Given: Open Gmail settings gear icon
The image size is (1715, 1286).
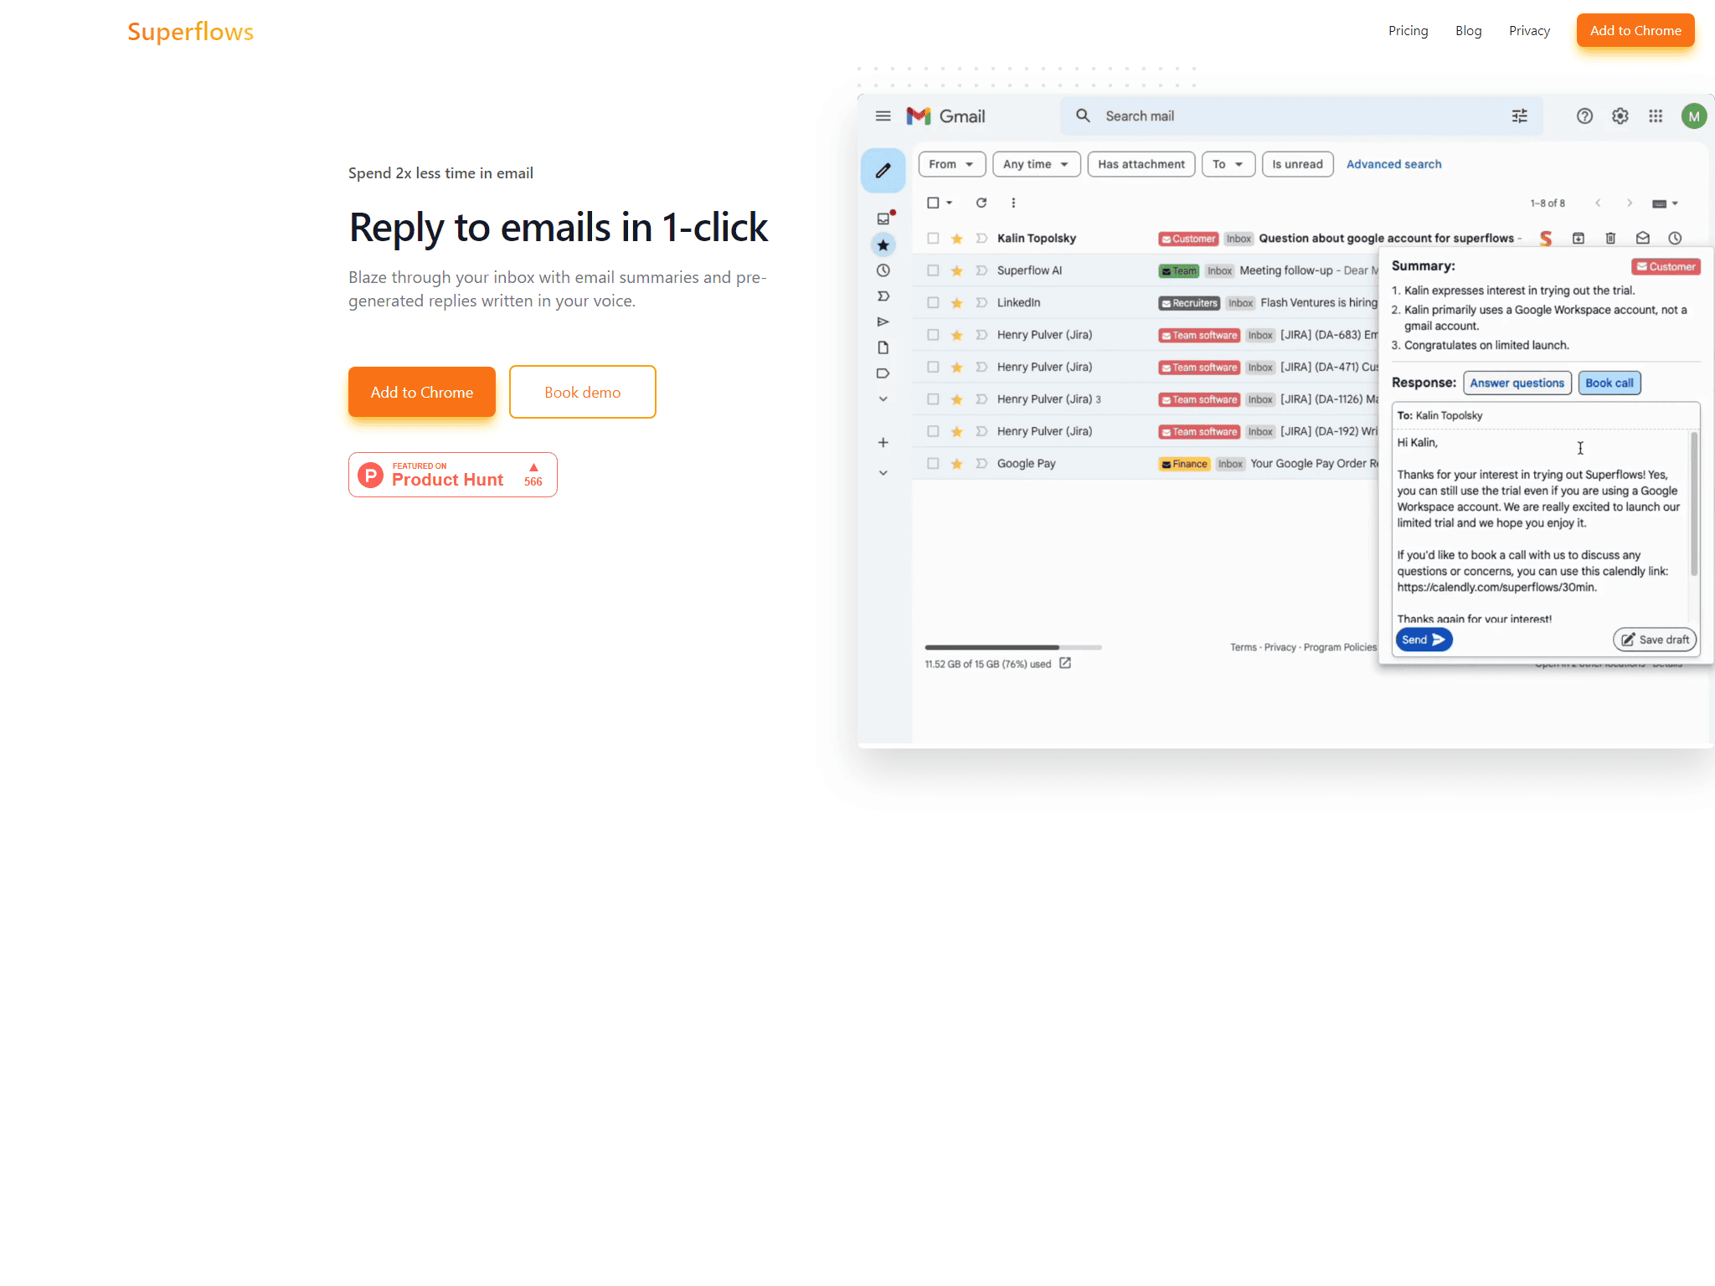Looking at the screenshot, I should 1620,116.
